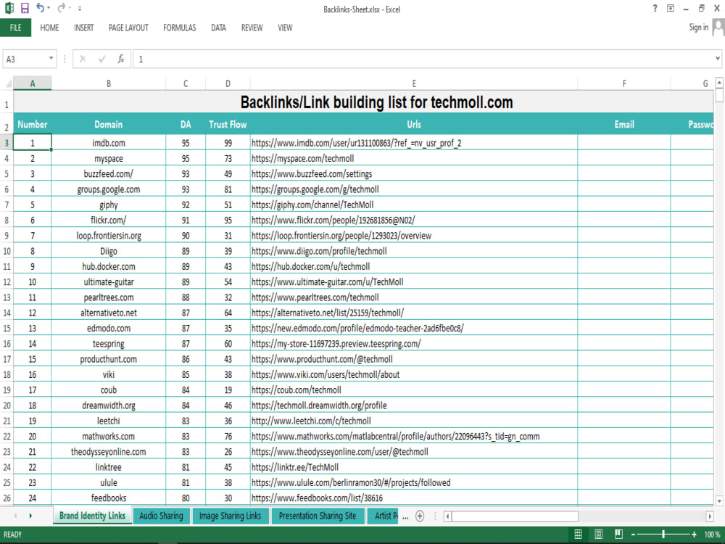Screen dimensions: 725x544
Task: Click the flickr.com people URL cell
Action: [x=414, y=221]
